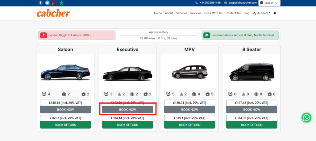
Task: Open the English language dropdown
Action: 269,3
